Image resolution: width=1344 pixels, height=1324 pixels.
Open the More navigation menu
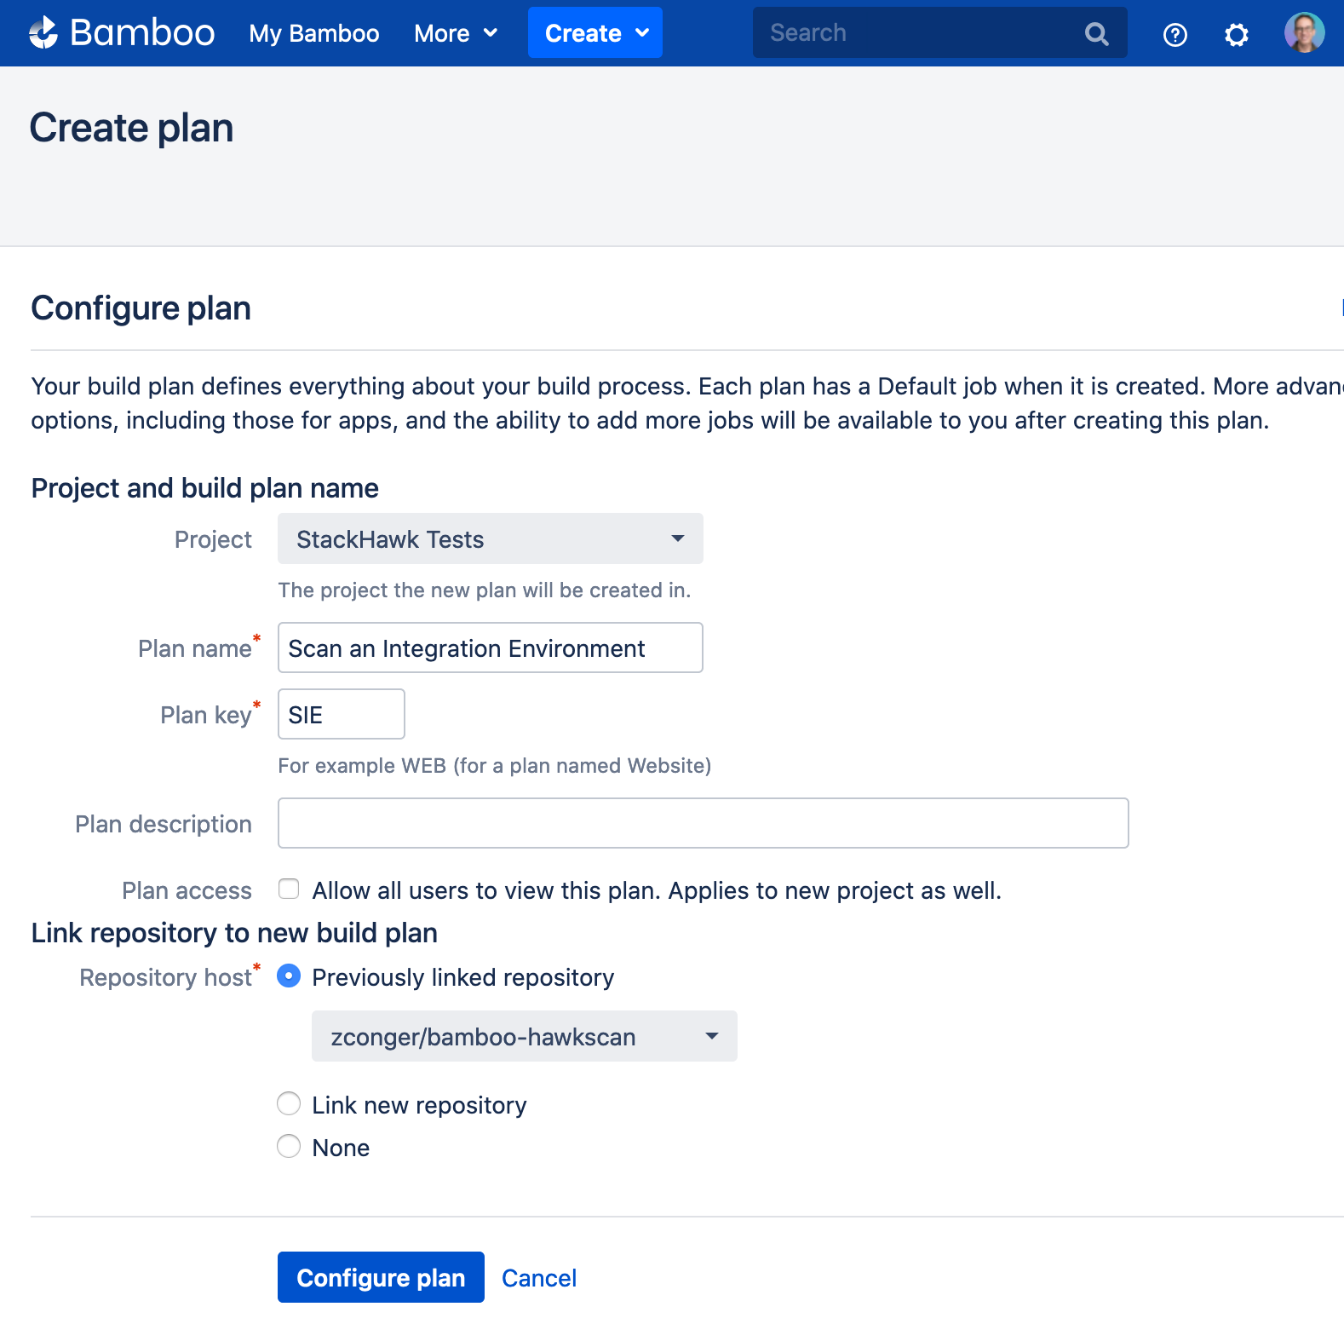click(x=455, y=33)
